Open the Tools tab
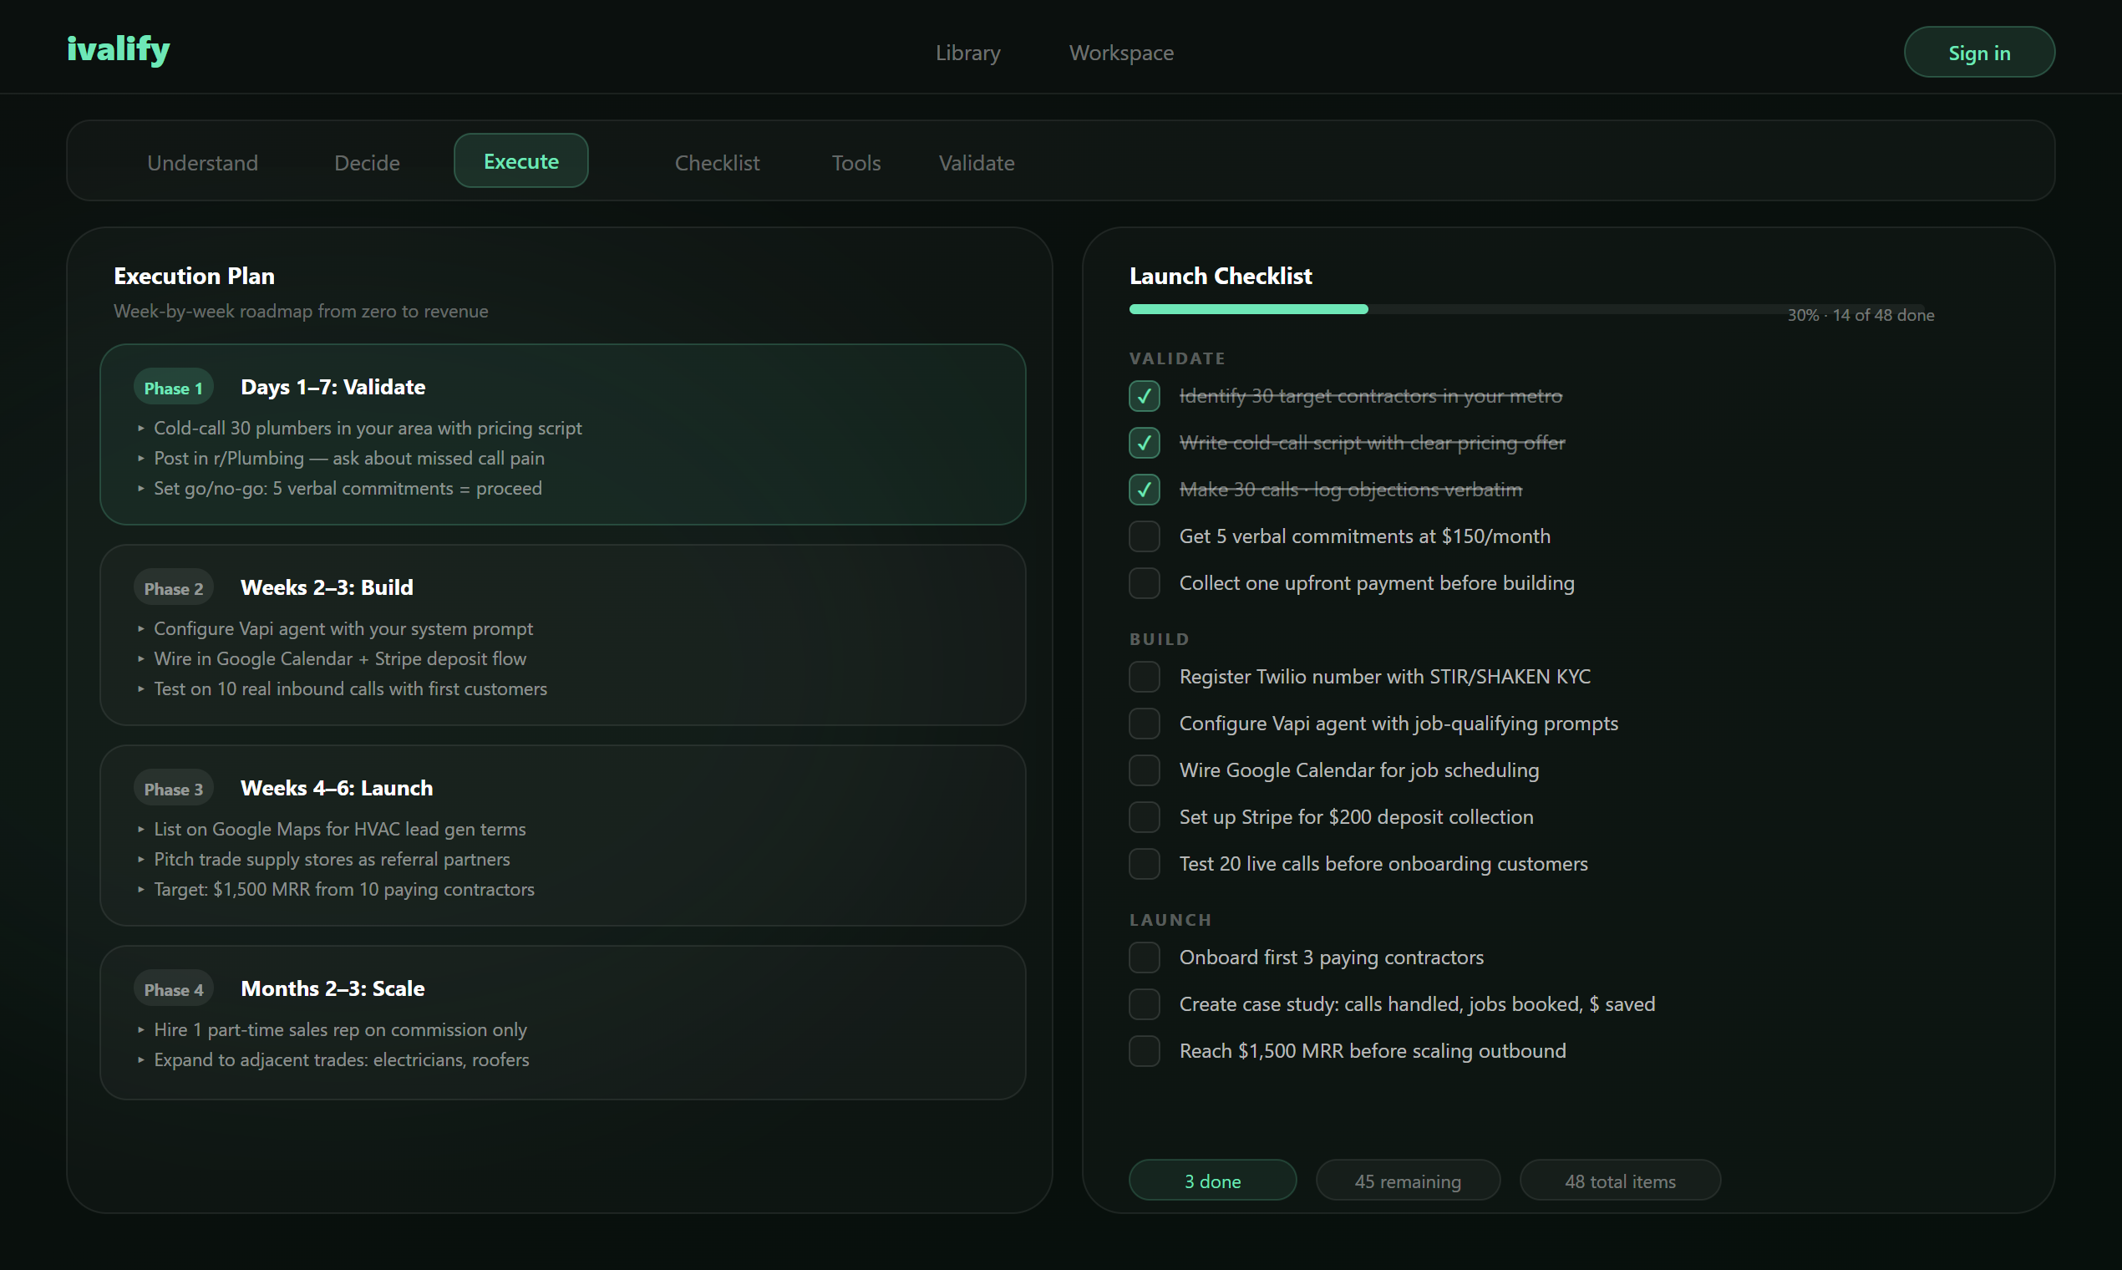 856,163
